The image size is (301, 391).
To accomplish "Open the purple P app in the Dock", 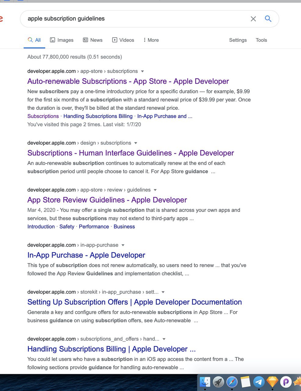I will click(286, 382).
